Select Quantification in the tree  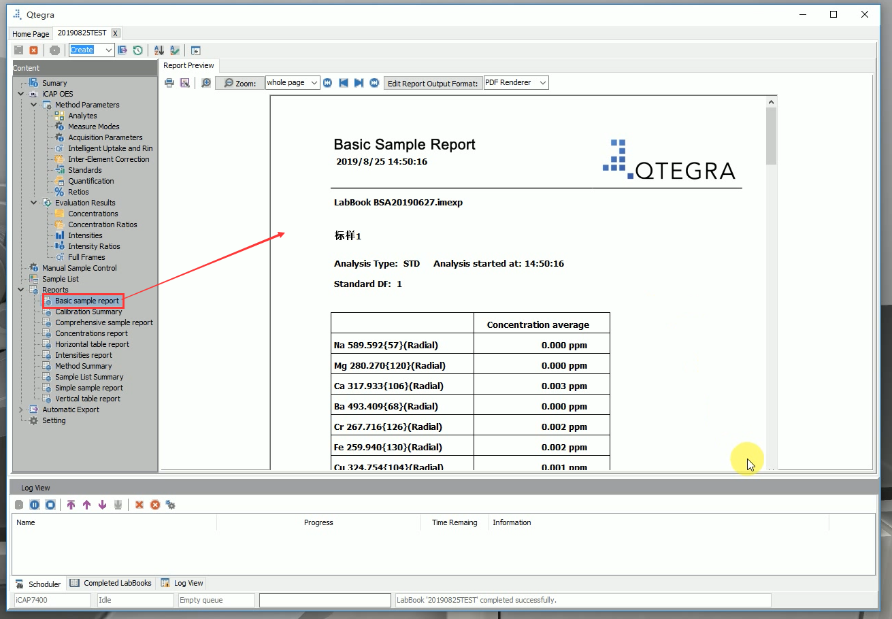click(90, 181)
